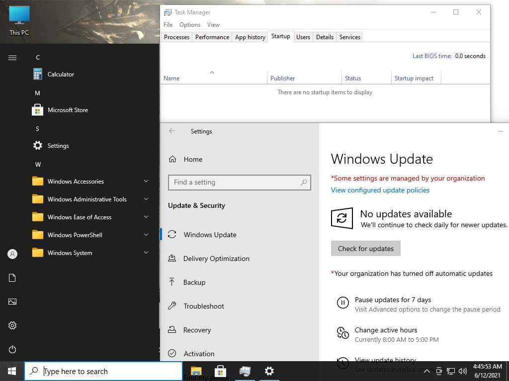The width and height of the screenshot is (509, 381).
Task: Open View configured update policies link
Action: (x=380, y=190)
